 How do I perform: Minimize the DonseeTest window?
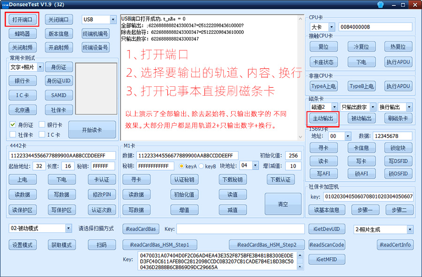[x=393, y=5]
